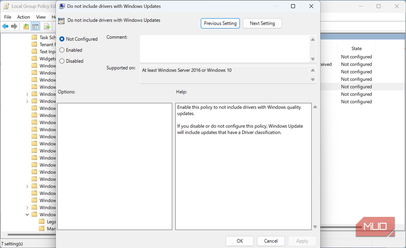Click the Apply button
Viewport: 406px width, 248px height.
click(302, 241)
